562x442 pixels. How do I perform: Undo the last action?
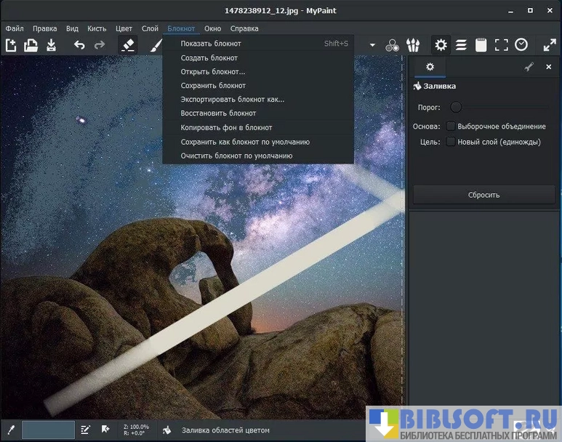79,45
